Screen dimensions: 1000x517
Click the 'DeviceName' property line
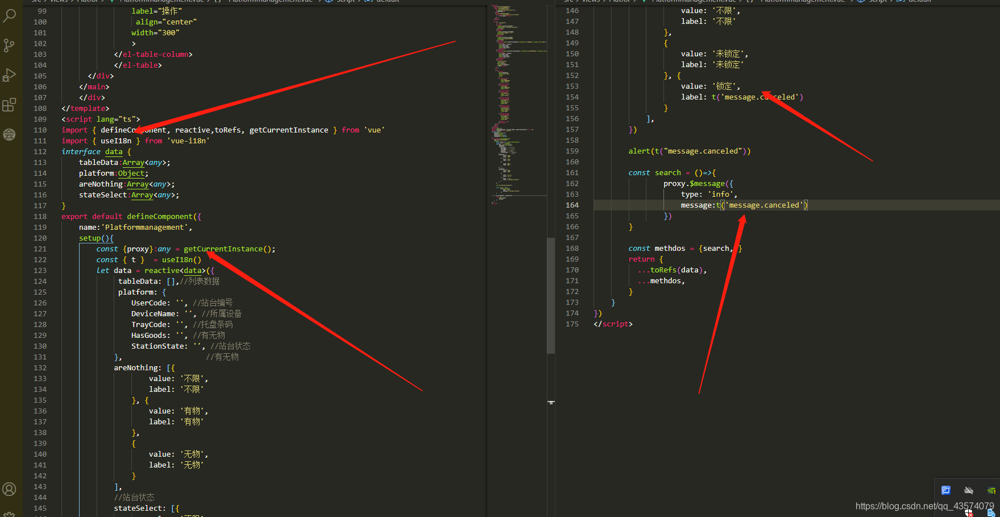[186, 314]
